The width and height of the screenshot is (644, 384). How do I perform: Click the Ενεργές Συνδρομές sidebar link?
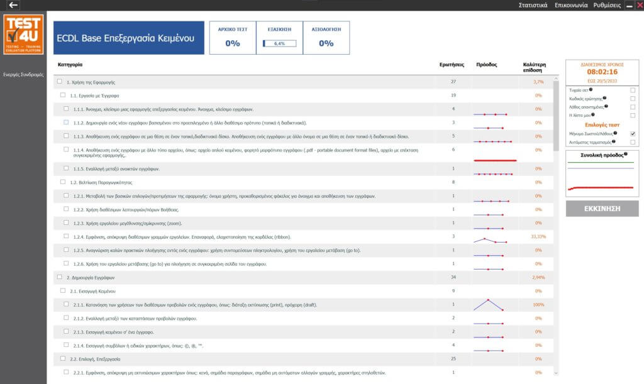[23, 74]
